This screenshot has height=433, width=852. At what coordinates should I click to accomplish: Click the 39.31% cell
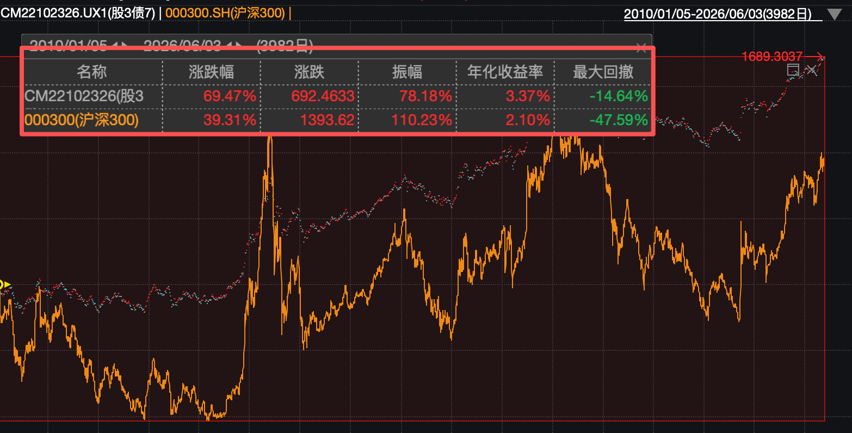(x=230, y=120)
